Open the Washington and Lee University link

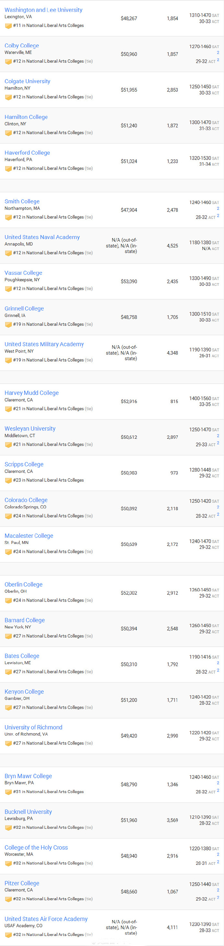[43, 10]
